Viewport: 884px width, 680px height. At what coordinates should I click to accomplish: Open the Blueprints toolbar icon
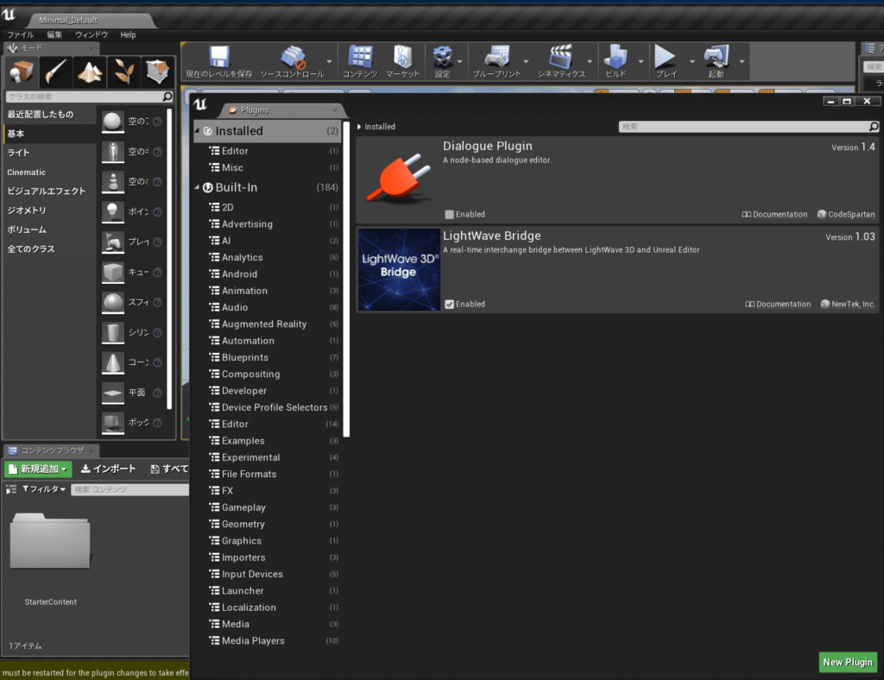tap(496, 61)
